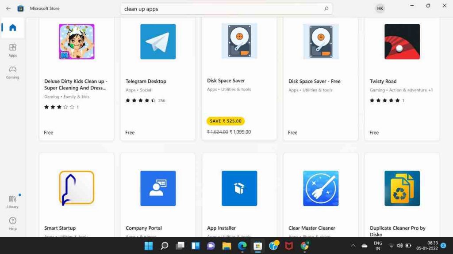Click the 'Company Portal' title
The width and height of the screenshot is (453, 254).
[x=144, y=228]
